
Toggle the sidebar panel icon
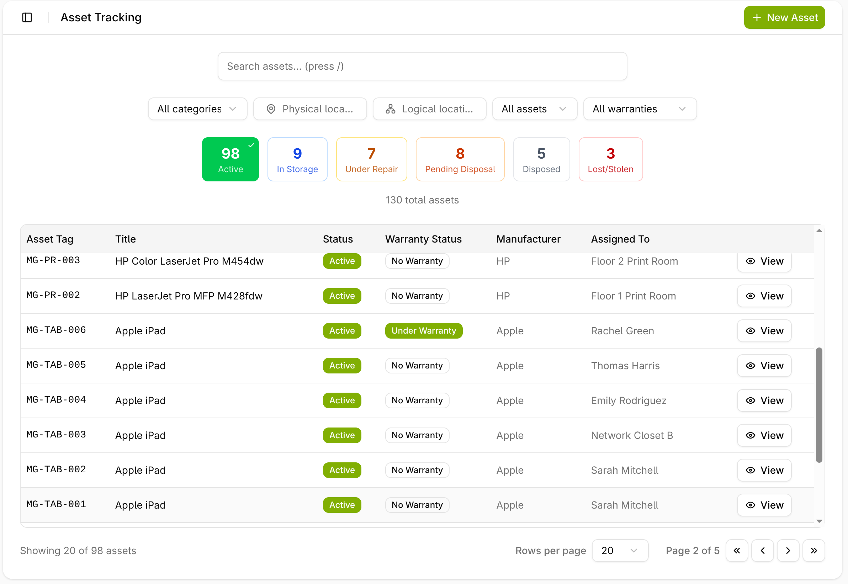point(27,17)
